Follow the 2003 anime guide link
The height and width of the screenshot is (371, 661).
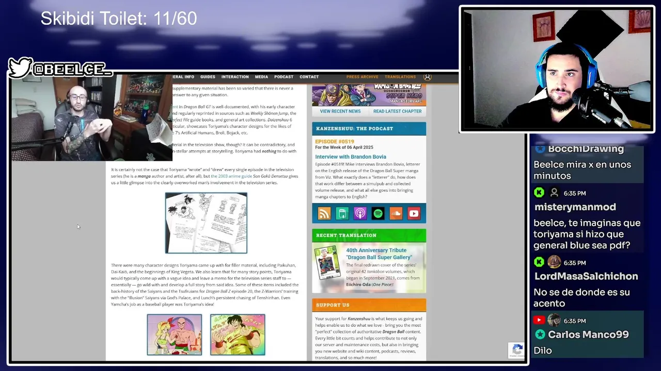coord(231,176)
